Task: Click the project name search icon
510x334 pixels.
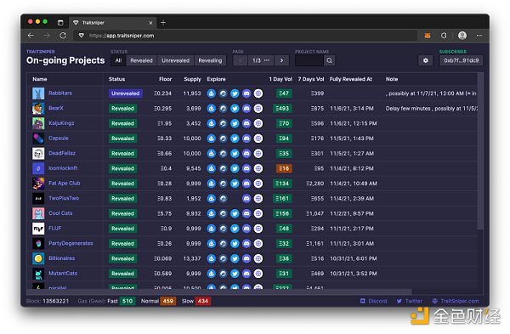Action: coord(330,60)
